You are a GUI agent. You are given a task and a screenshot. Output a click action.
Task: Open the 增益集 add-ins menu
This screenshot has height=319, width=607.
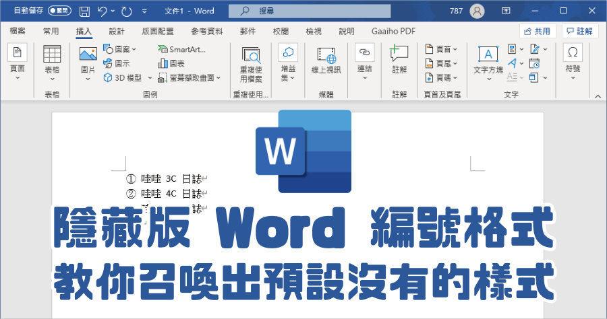pyautogui.click(x=288, y=63)
